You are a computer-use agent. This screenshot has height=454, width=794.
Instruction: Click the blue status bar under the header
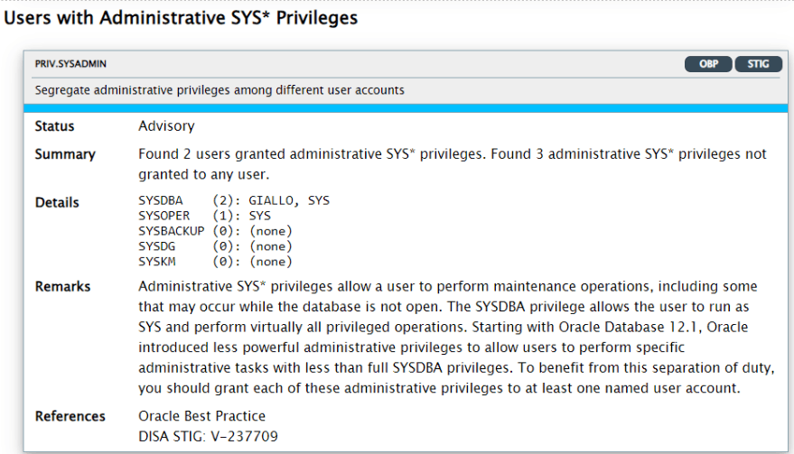pos(406,108)
